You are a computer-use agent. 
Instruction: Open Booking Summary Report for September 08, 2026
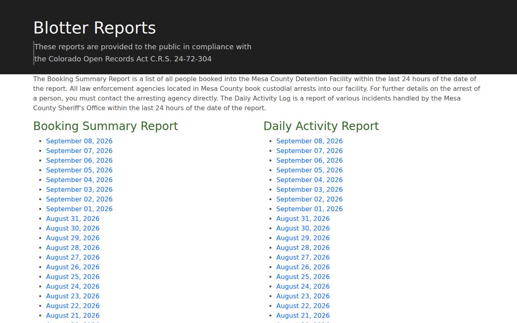tap(79, 141)
